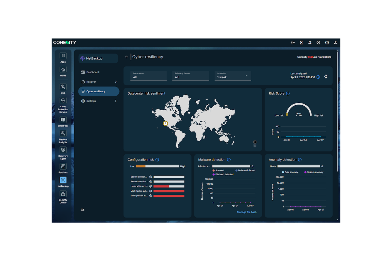
Task: Click the NetBackup header in side panel
Action: pyautogui.click(x=98, y=58)
